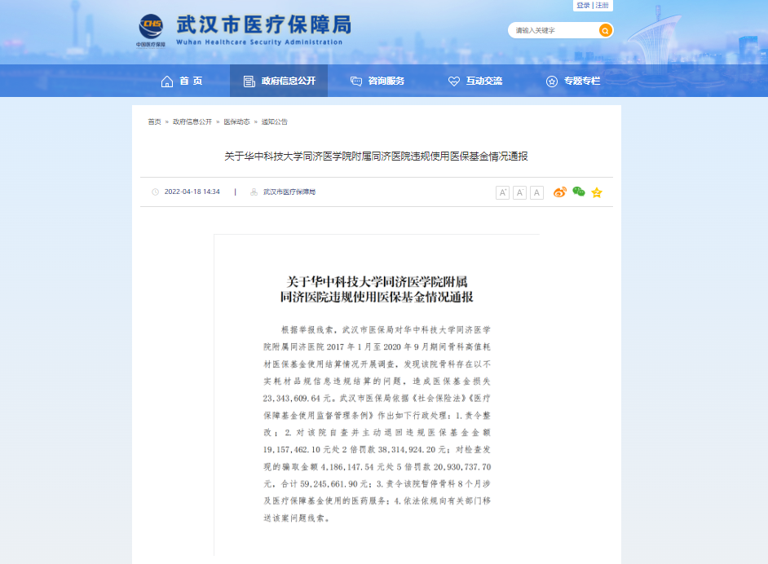This screenshot has height=564, width=768.
Task: Click the search magnifier icon
Action: pyautogui.click(x=603, y=29)
